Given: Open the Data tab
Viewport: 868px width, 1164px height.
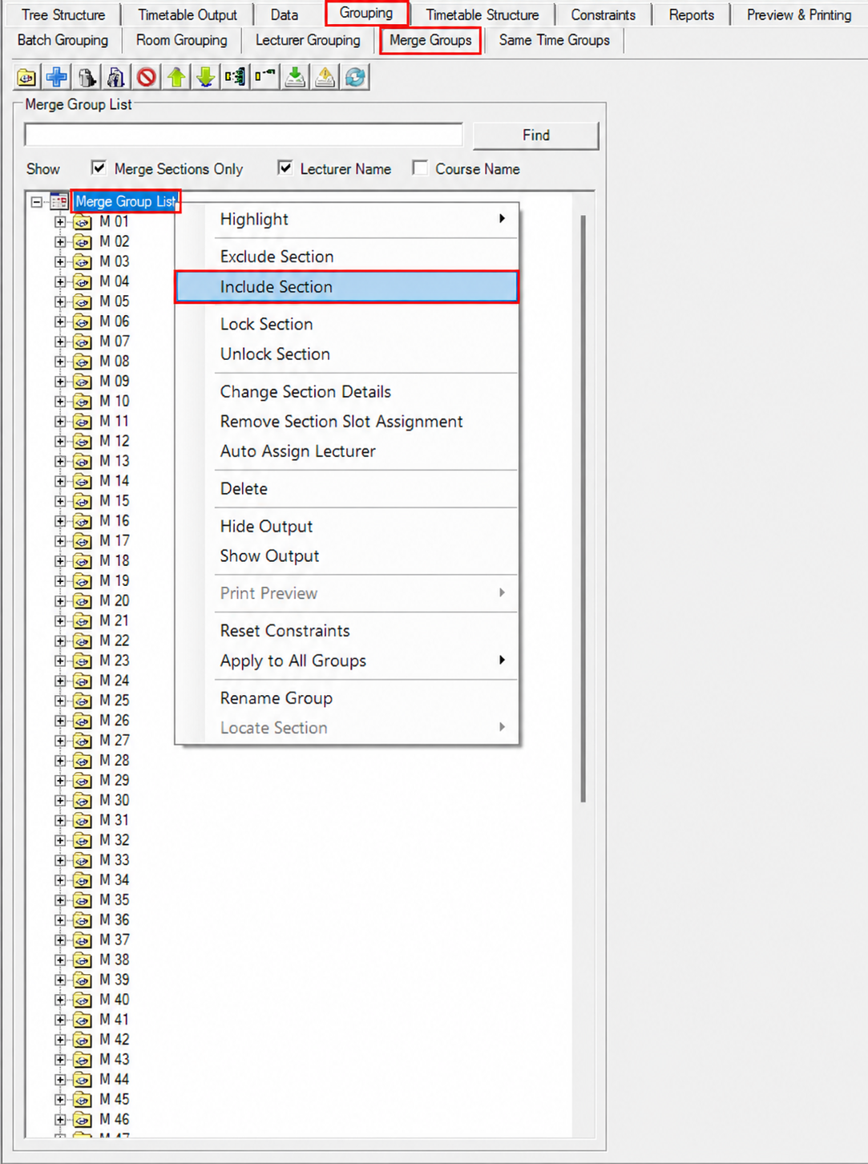Looking at the screenshot, I should coord(285,14).
